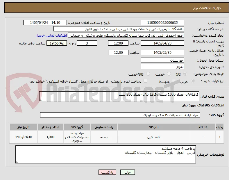
Task: Click the بسته unit cell
Action: coord(104,137)
